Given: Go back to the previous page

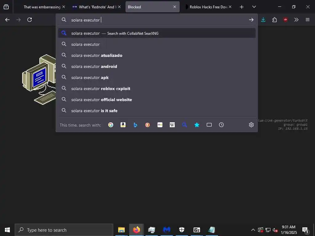Looking at the screenshot, I should [7, 20].
